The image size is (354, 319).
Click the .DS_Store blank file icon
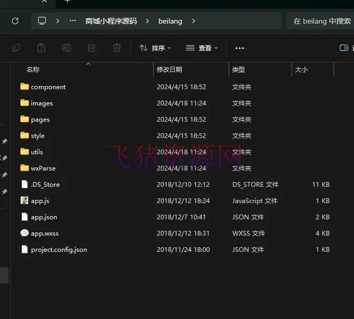(x=24, y=184)
